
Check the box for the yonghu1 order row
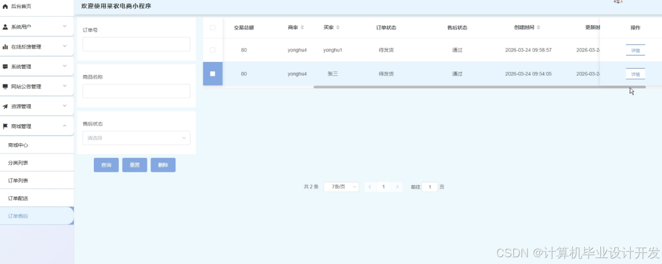pyautogui.click(x=212, y=50)
